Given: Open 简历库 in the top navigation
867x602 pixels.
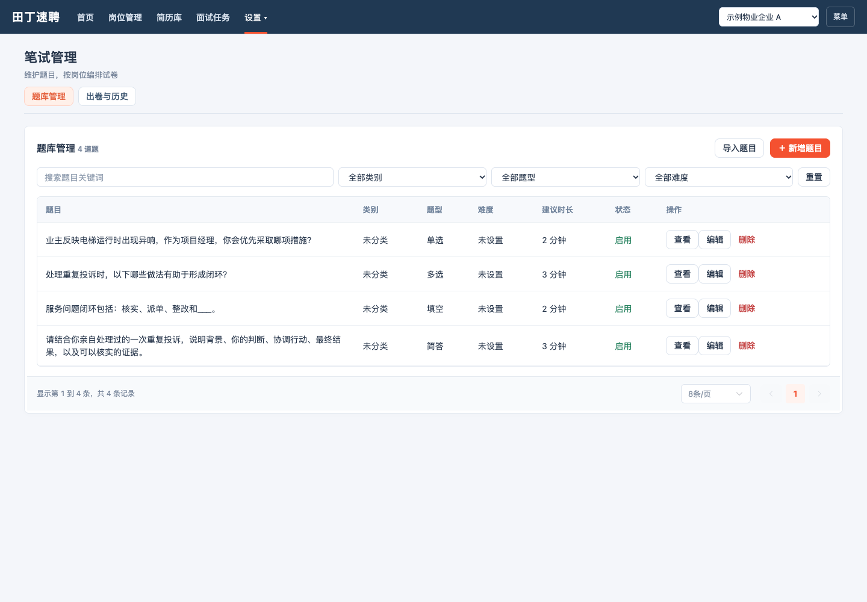Looking at the screenshot, I should point(169,17).
